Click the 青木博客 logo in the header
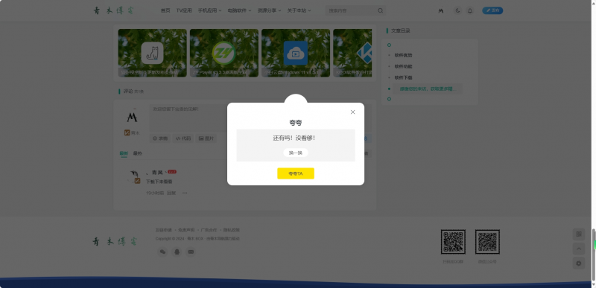 tap(114, 10)
